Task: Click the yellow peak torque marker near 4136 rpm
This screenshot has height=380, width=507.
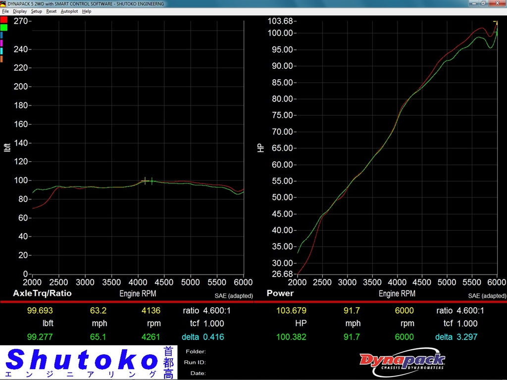Action: coord(145,181)
